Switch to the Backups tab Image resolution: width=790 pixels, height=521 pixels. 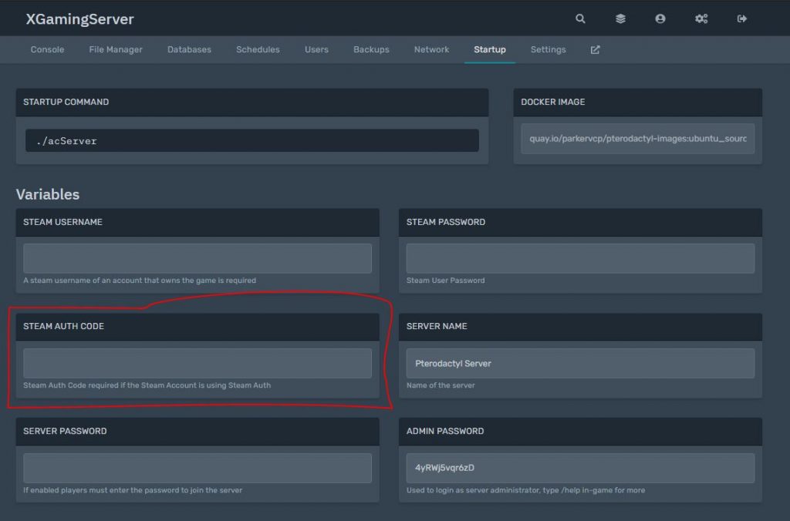point(371,49)
